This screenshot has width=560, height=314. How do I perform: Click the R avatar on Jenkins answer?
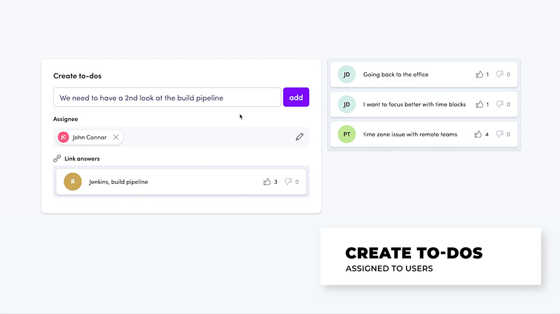coord(73,182)
